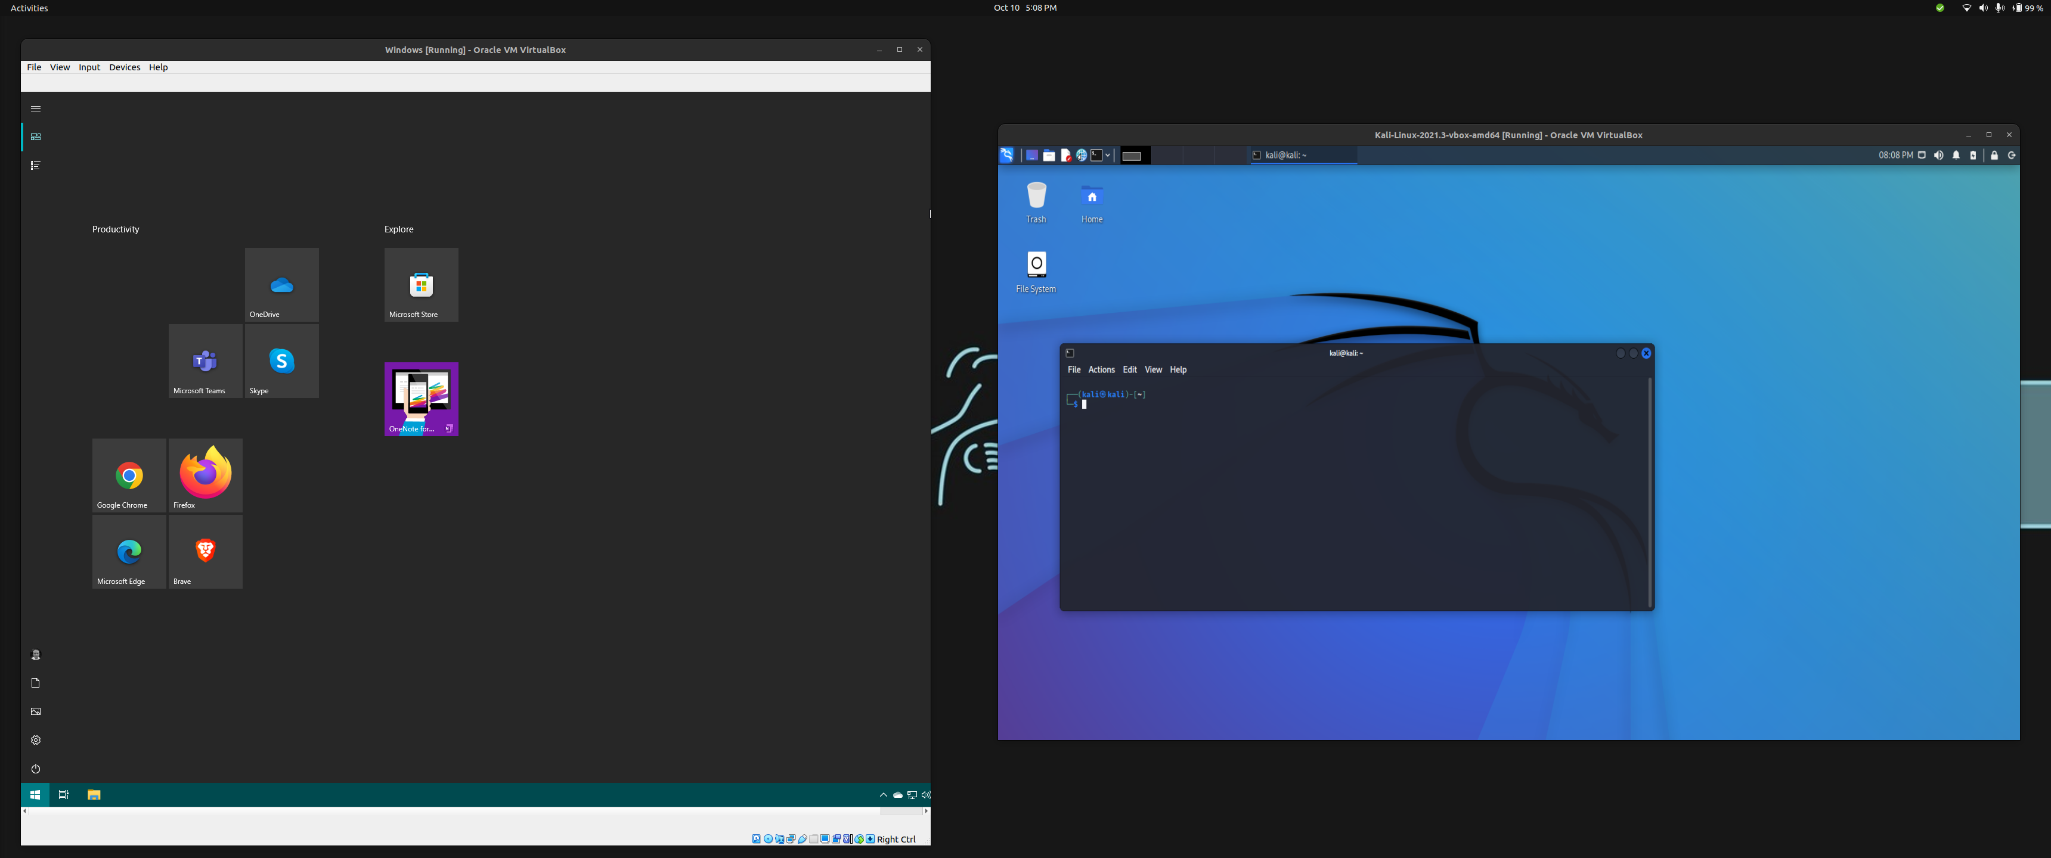This screenshot has height=858, width=2051.
Task: Open the OneNote tile
Action: point(421,400)
